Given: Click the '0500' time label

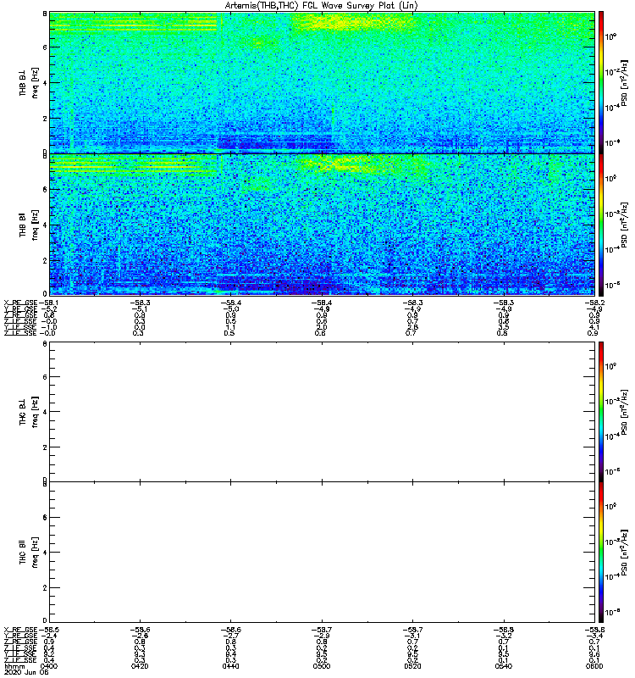Looking at the screenshot, I should tap(322, 666).
